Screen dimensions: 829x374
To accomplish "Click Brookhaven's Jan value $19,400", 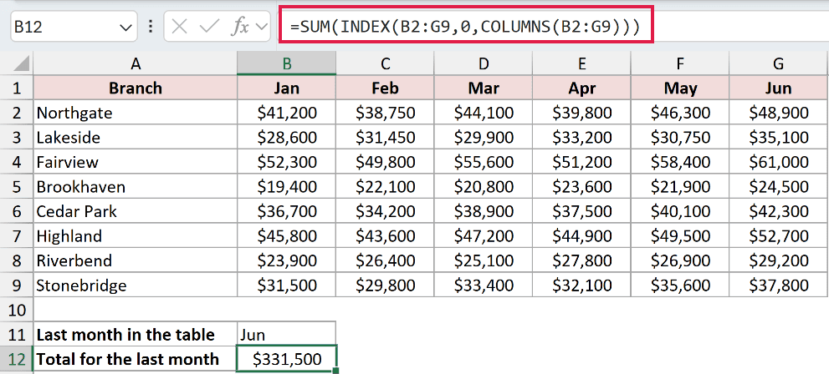I will [x=287, y=187].
